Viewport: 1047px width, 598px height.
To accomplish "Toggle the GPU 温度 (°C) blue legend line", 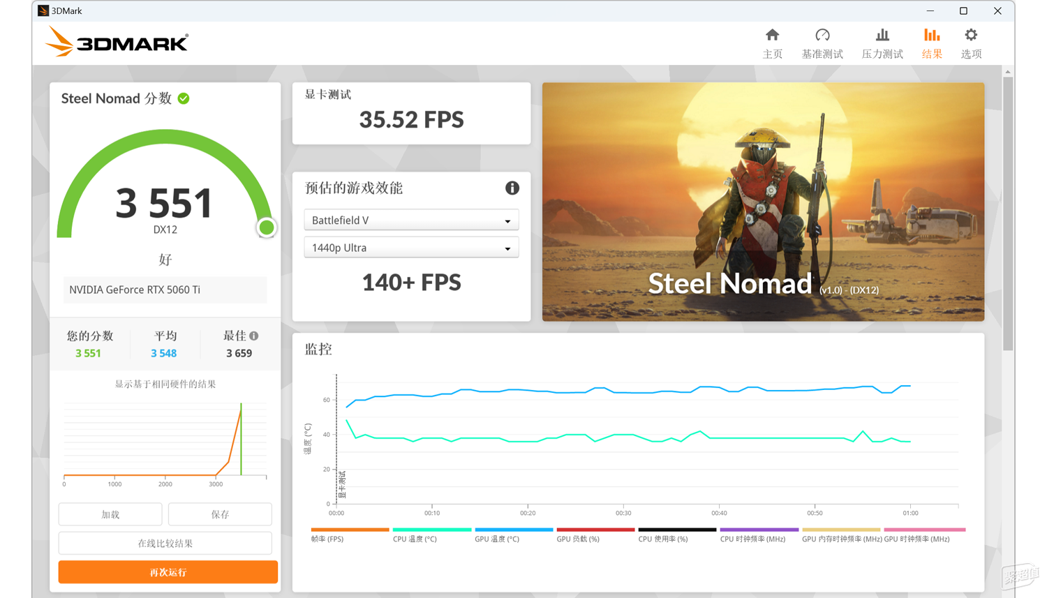I will [x=514, y=530].
